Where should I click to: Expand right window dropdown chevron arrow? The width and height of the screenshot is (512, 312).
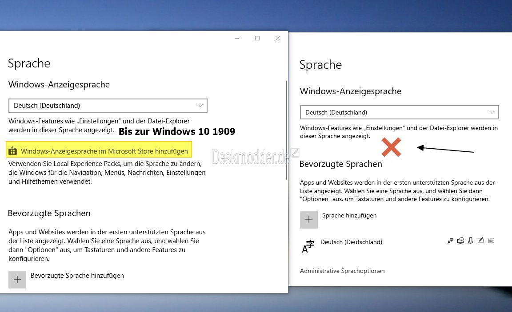(x=492, y=112)
